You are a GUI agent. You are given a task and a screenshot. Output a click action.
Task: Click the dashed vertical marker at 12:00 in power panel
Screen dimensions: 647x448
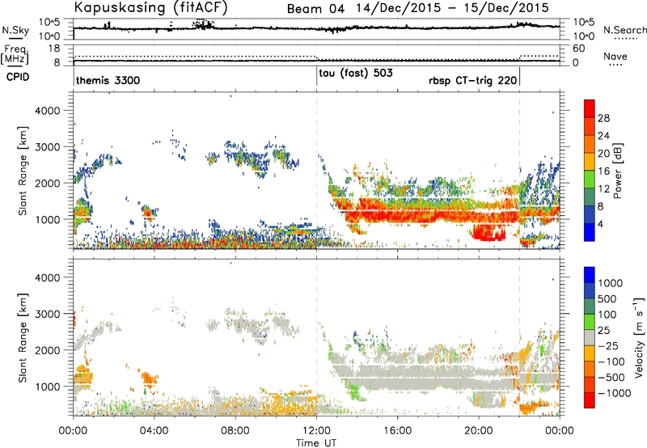316,171
